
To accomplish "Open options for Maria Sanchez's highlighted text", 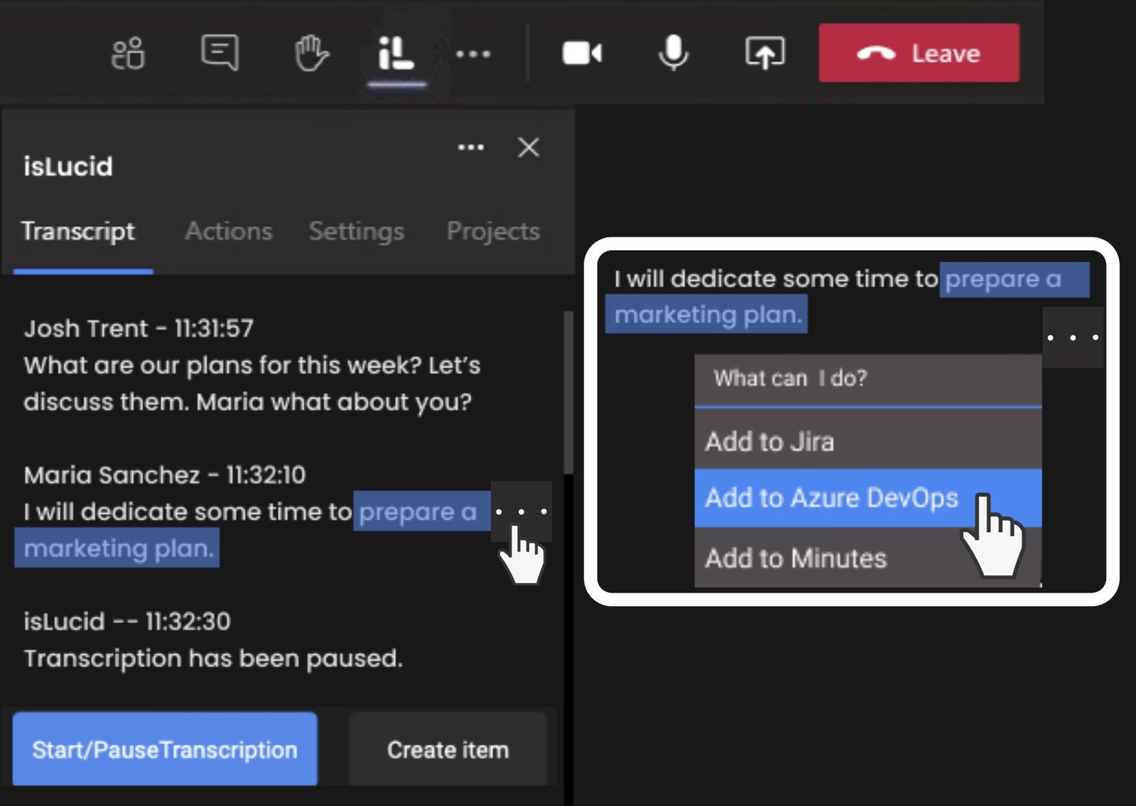I will coord(521,512).
